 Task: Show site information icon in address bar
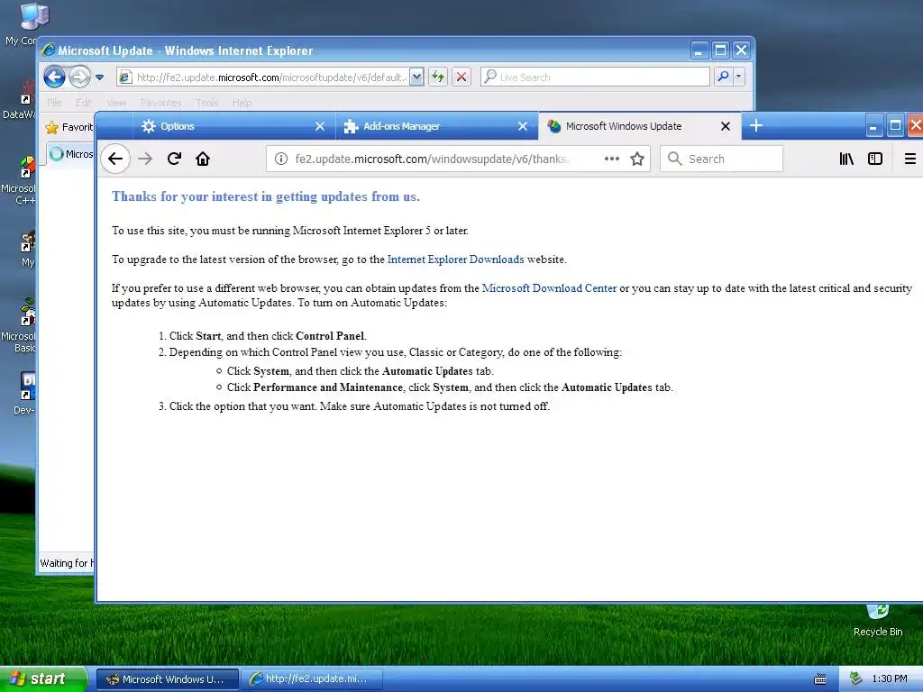[x=281, y=159]
